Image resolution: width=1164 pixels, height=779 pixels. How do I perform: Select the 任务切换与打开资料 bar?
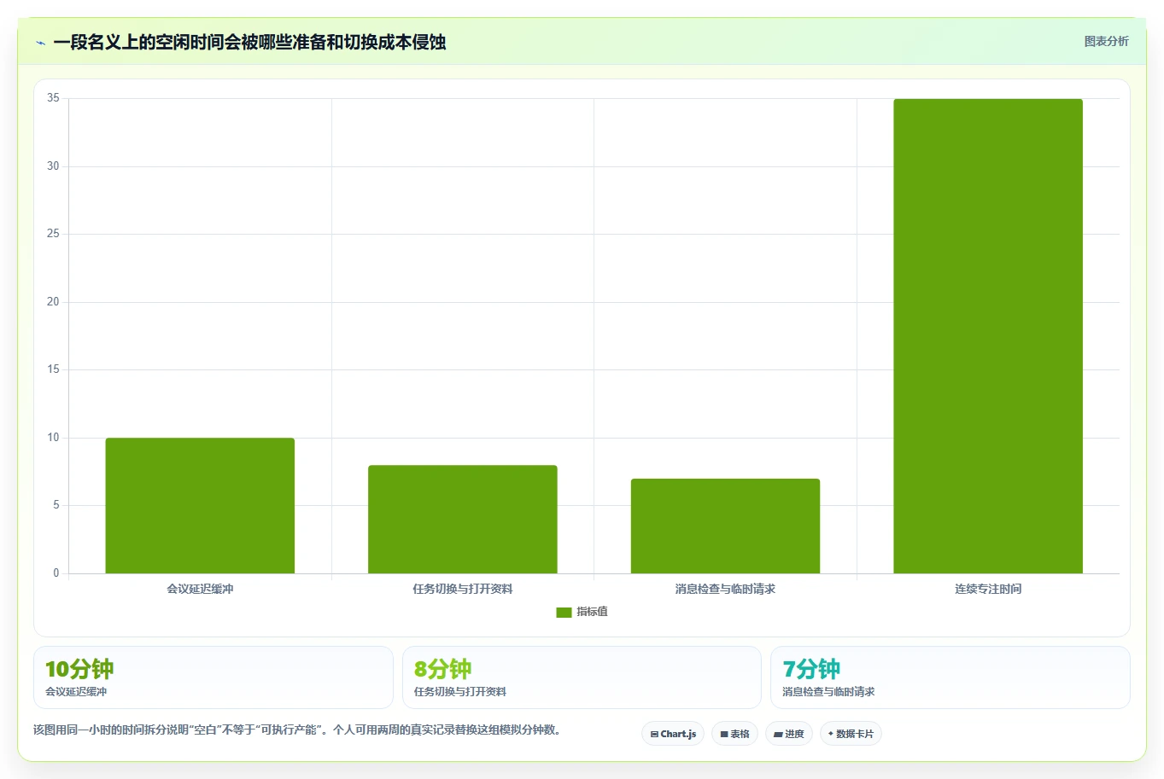[x=463, y=520]
